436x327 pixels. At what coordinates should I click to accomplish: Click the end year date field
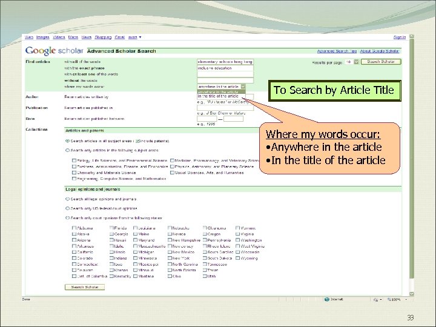[x=233, y=119]
